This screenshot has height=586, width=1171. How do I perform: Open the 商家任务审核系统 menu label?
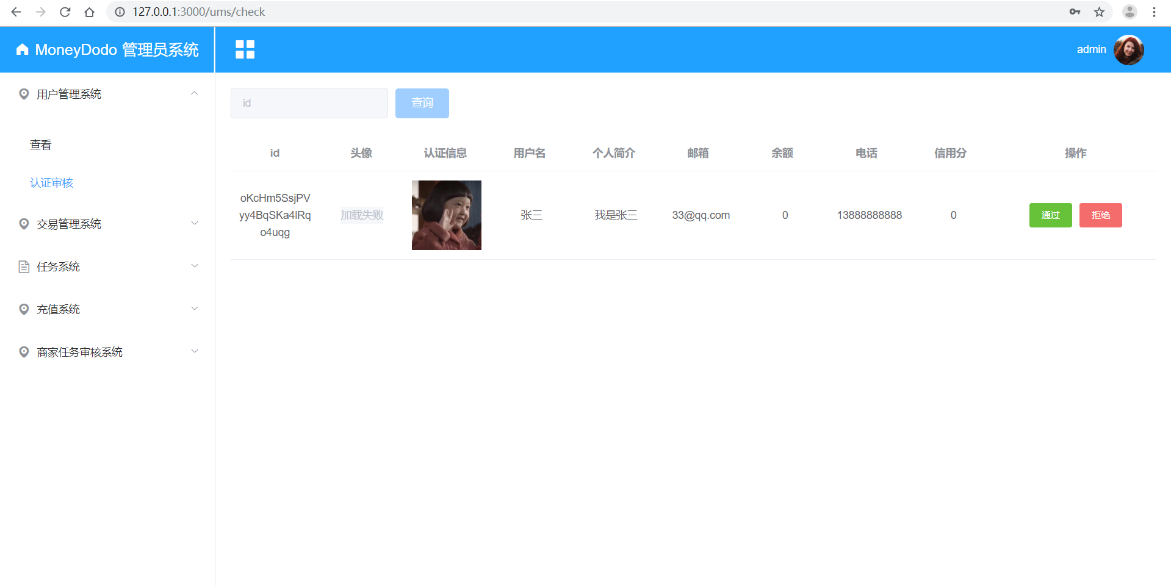(79, 352)
